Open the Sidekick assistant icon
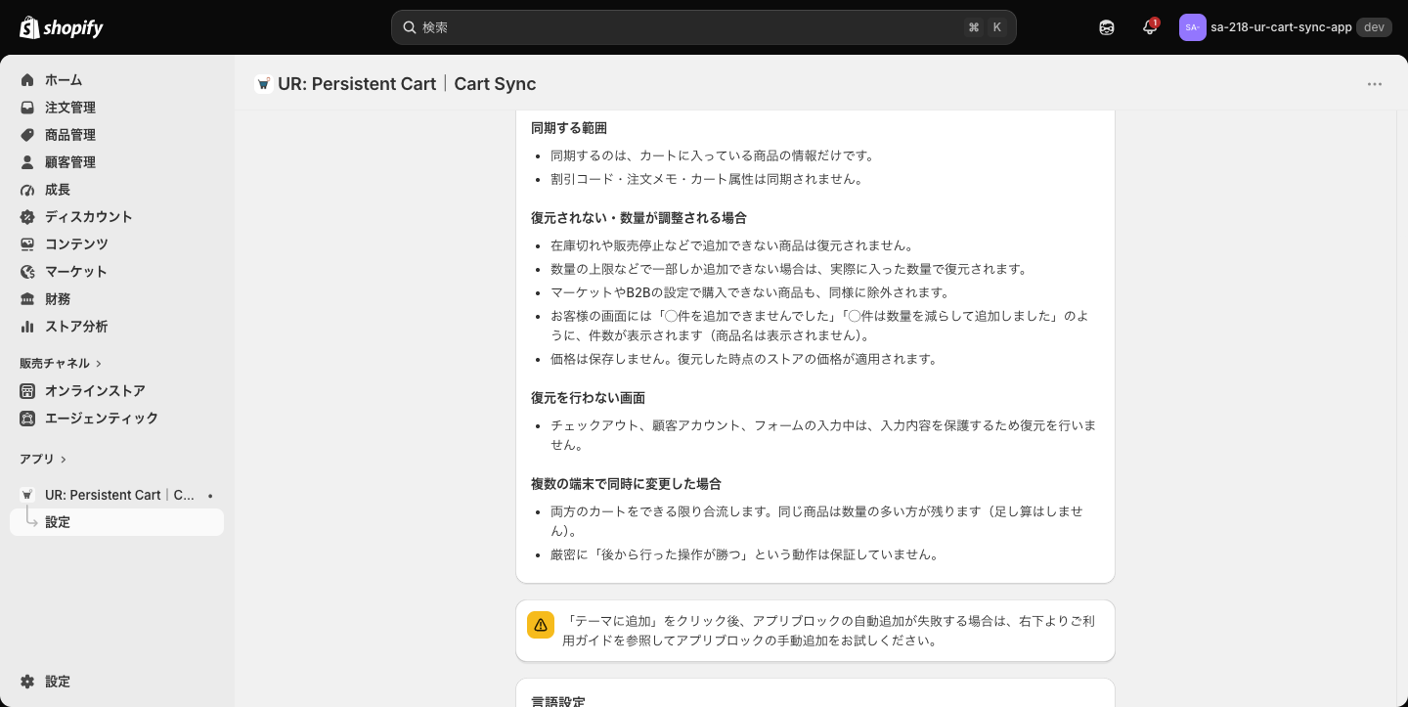 coord(1107,27)
